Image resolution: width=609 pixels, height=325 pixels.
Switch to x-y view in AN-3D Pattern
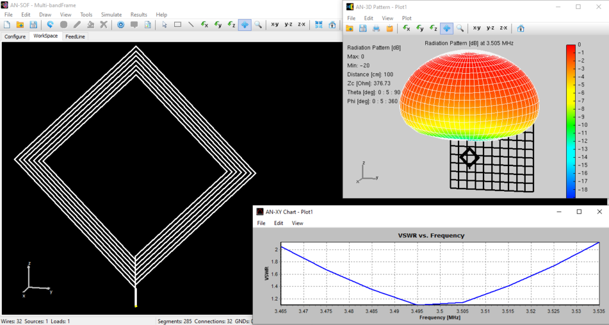click(477, 28)
